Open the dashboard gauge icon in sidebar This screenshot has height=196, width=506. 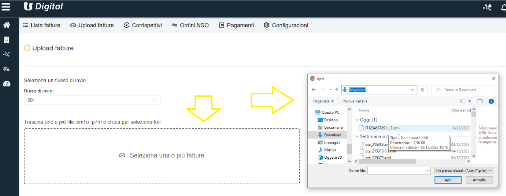tap(6, 84)
